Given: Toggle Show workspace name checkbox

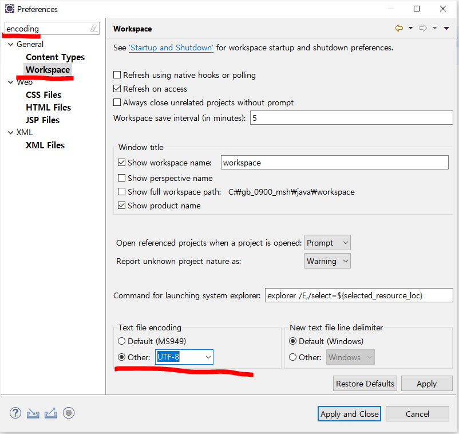Looking at the screenshot, I should (x=121, y=163).
